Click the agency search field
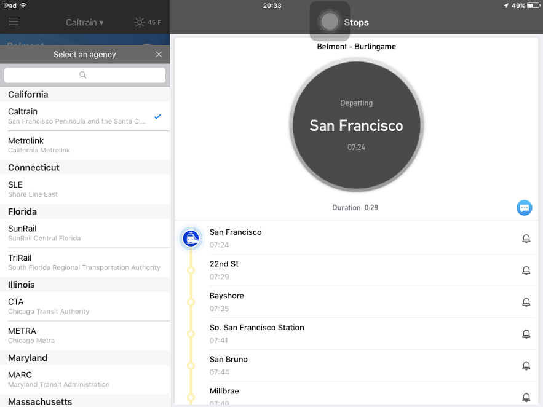This screenshot has height=407, width=543. point(85,75)
